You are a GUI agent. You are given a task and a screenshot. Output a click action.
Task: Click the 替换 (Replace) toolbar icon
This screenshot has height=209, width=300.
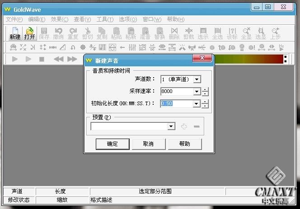(x=160, y=33)
